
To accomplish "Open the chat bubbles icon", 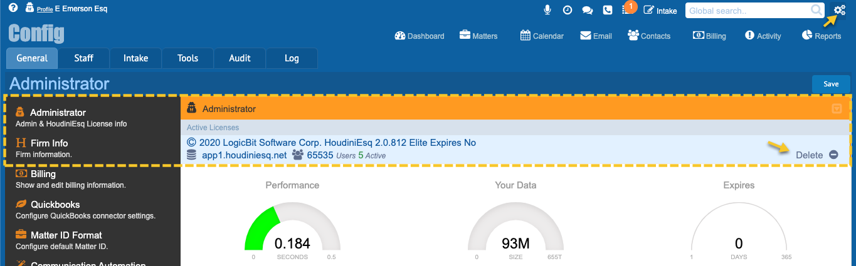I will coord(588,10).
